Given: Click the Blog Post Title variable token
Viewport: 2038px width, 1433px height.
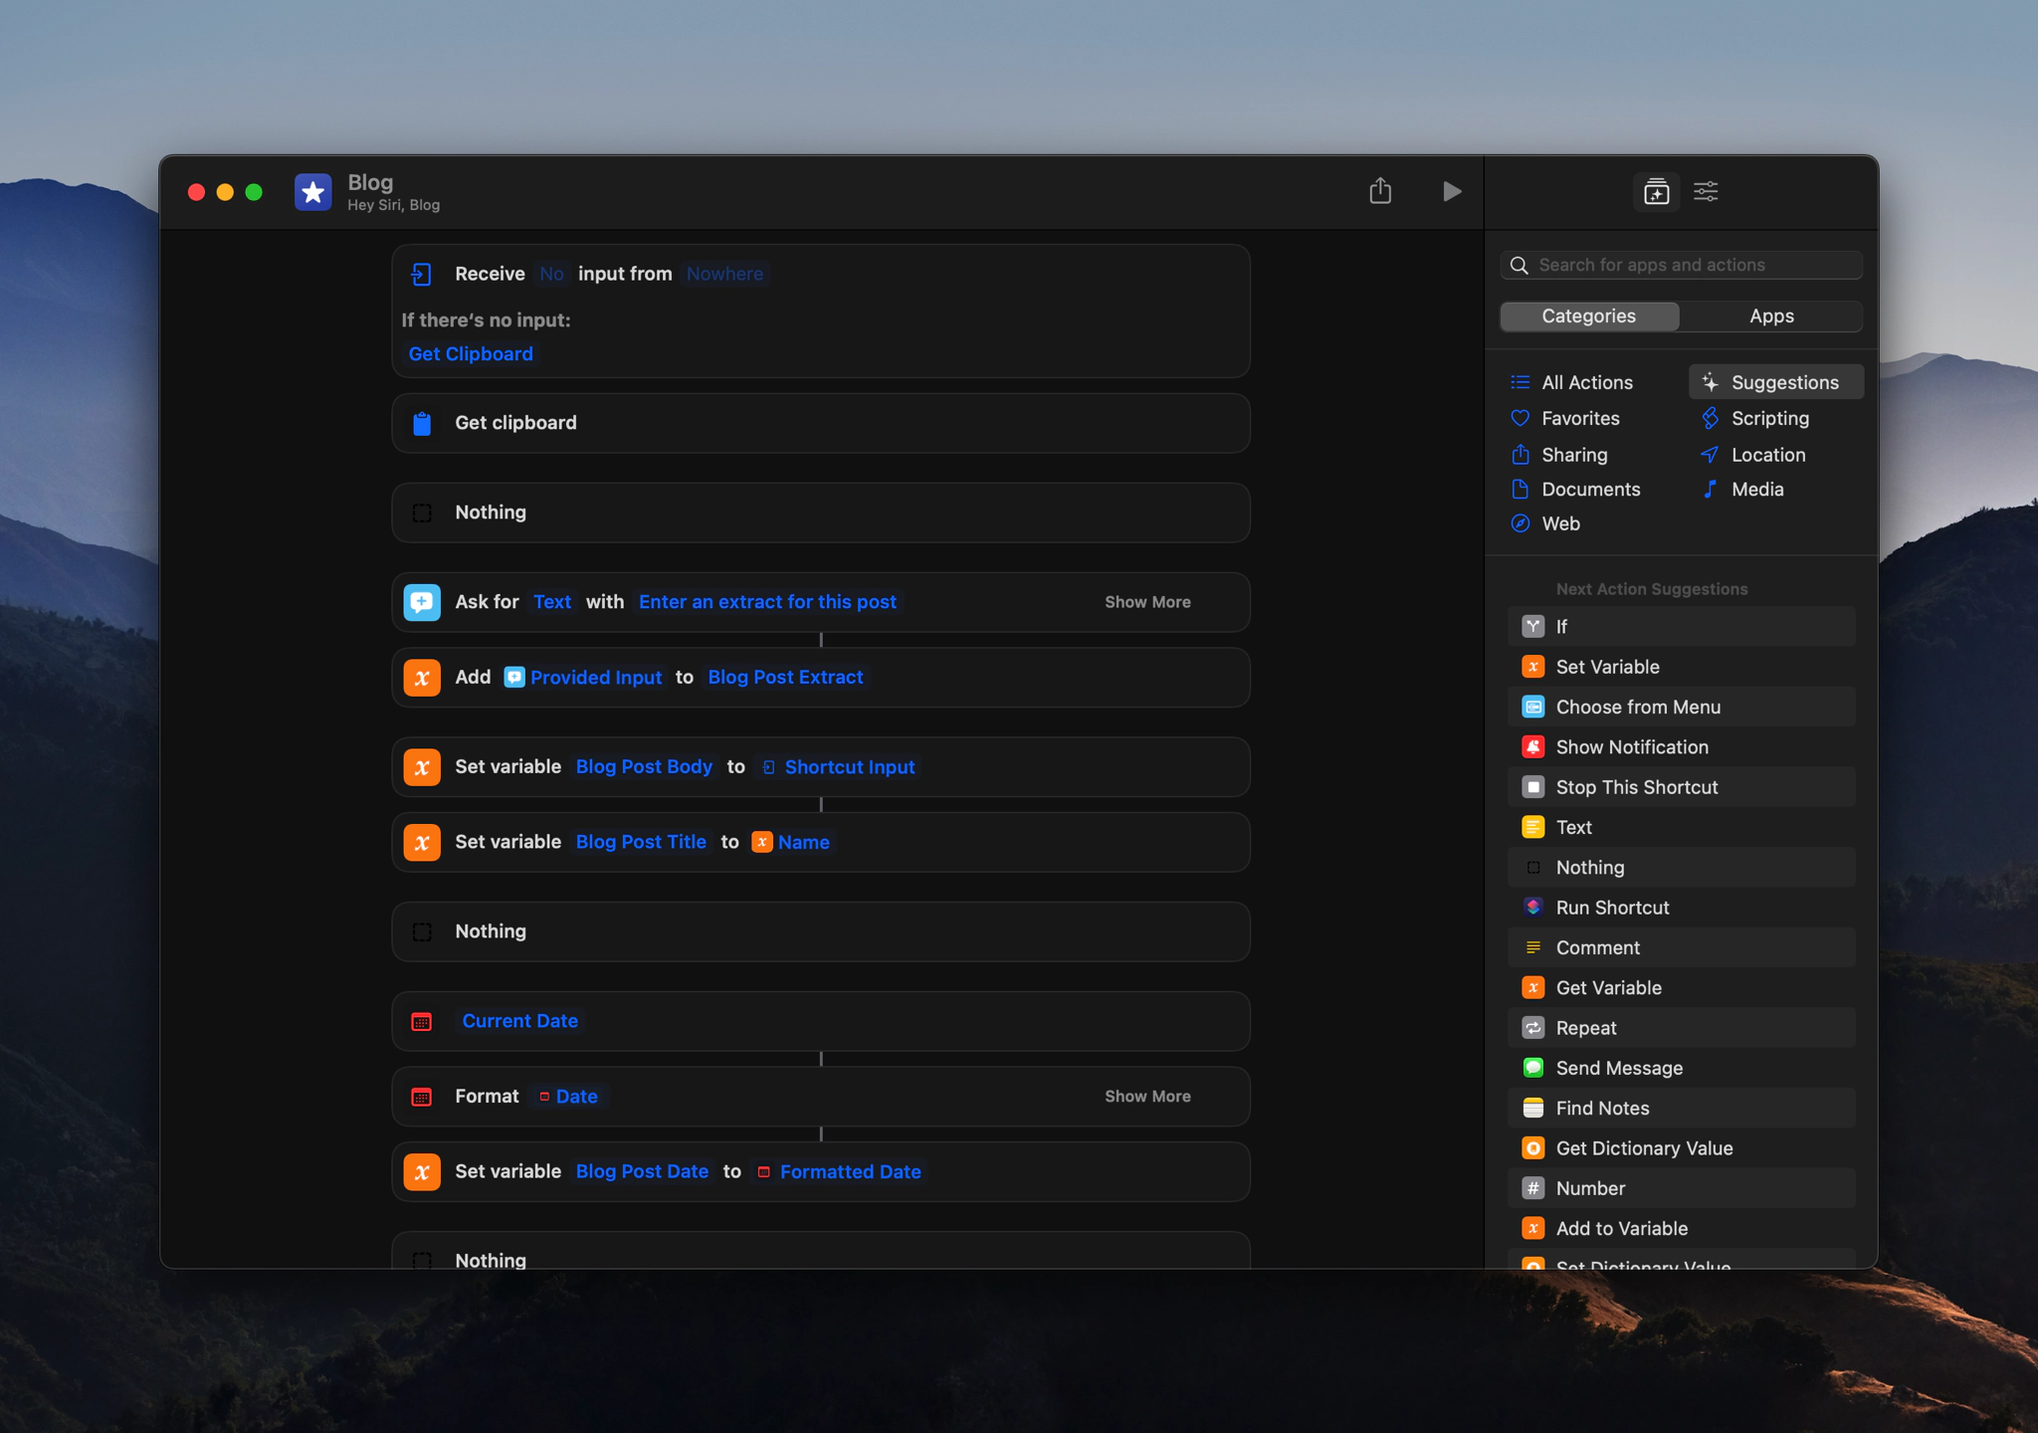Looking at the screenshot, I should [x=641, y=842].
